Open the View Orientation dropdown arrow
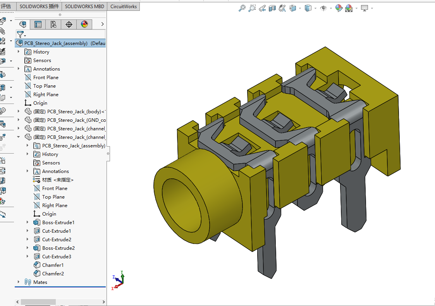Image resolution: width=435 pixels, height=306 pixels. (x=300, y=8)
